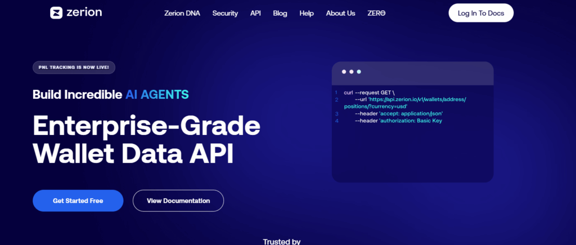The height and width of the screenshot is (245, 576).
Task: Open the ZERO nav link
Action: click(376, 13)
